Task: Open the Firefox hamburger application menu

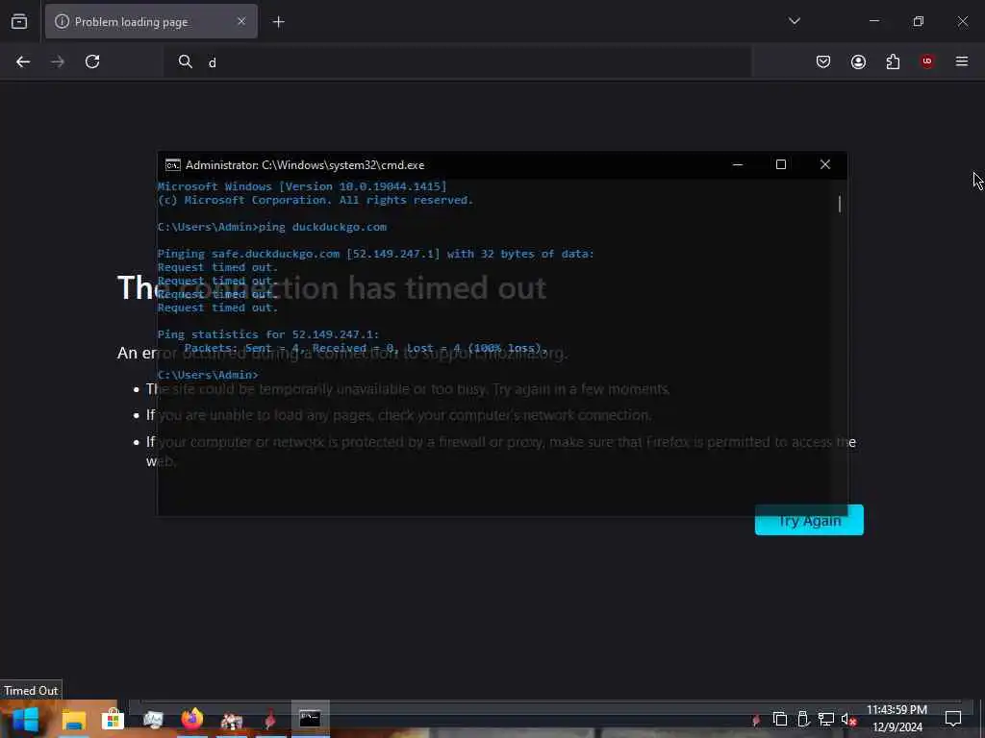Action: tap(962, 61)
